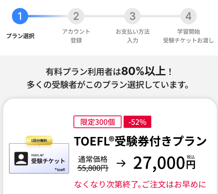Click the -52% discount badge
Image resolution: width=218 pixels, height=194 pixels.
(x=137, y=122)
